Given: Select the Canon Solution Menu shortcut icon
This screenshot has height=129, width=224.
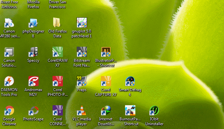Looking at the screenshot, I should pos(9,52).
